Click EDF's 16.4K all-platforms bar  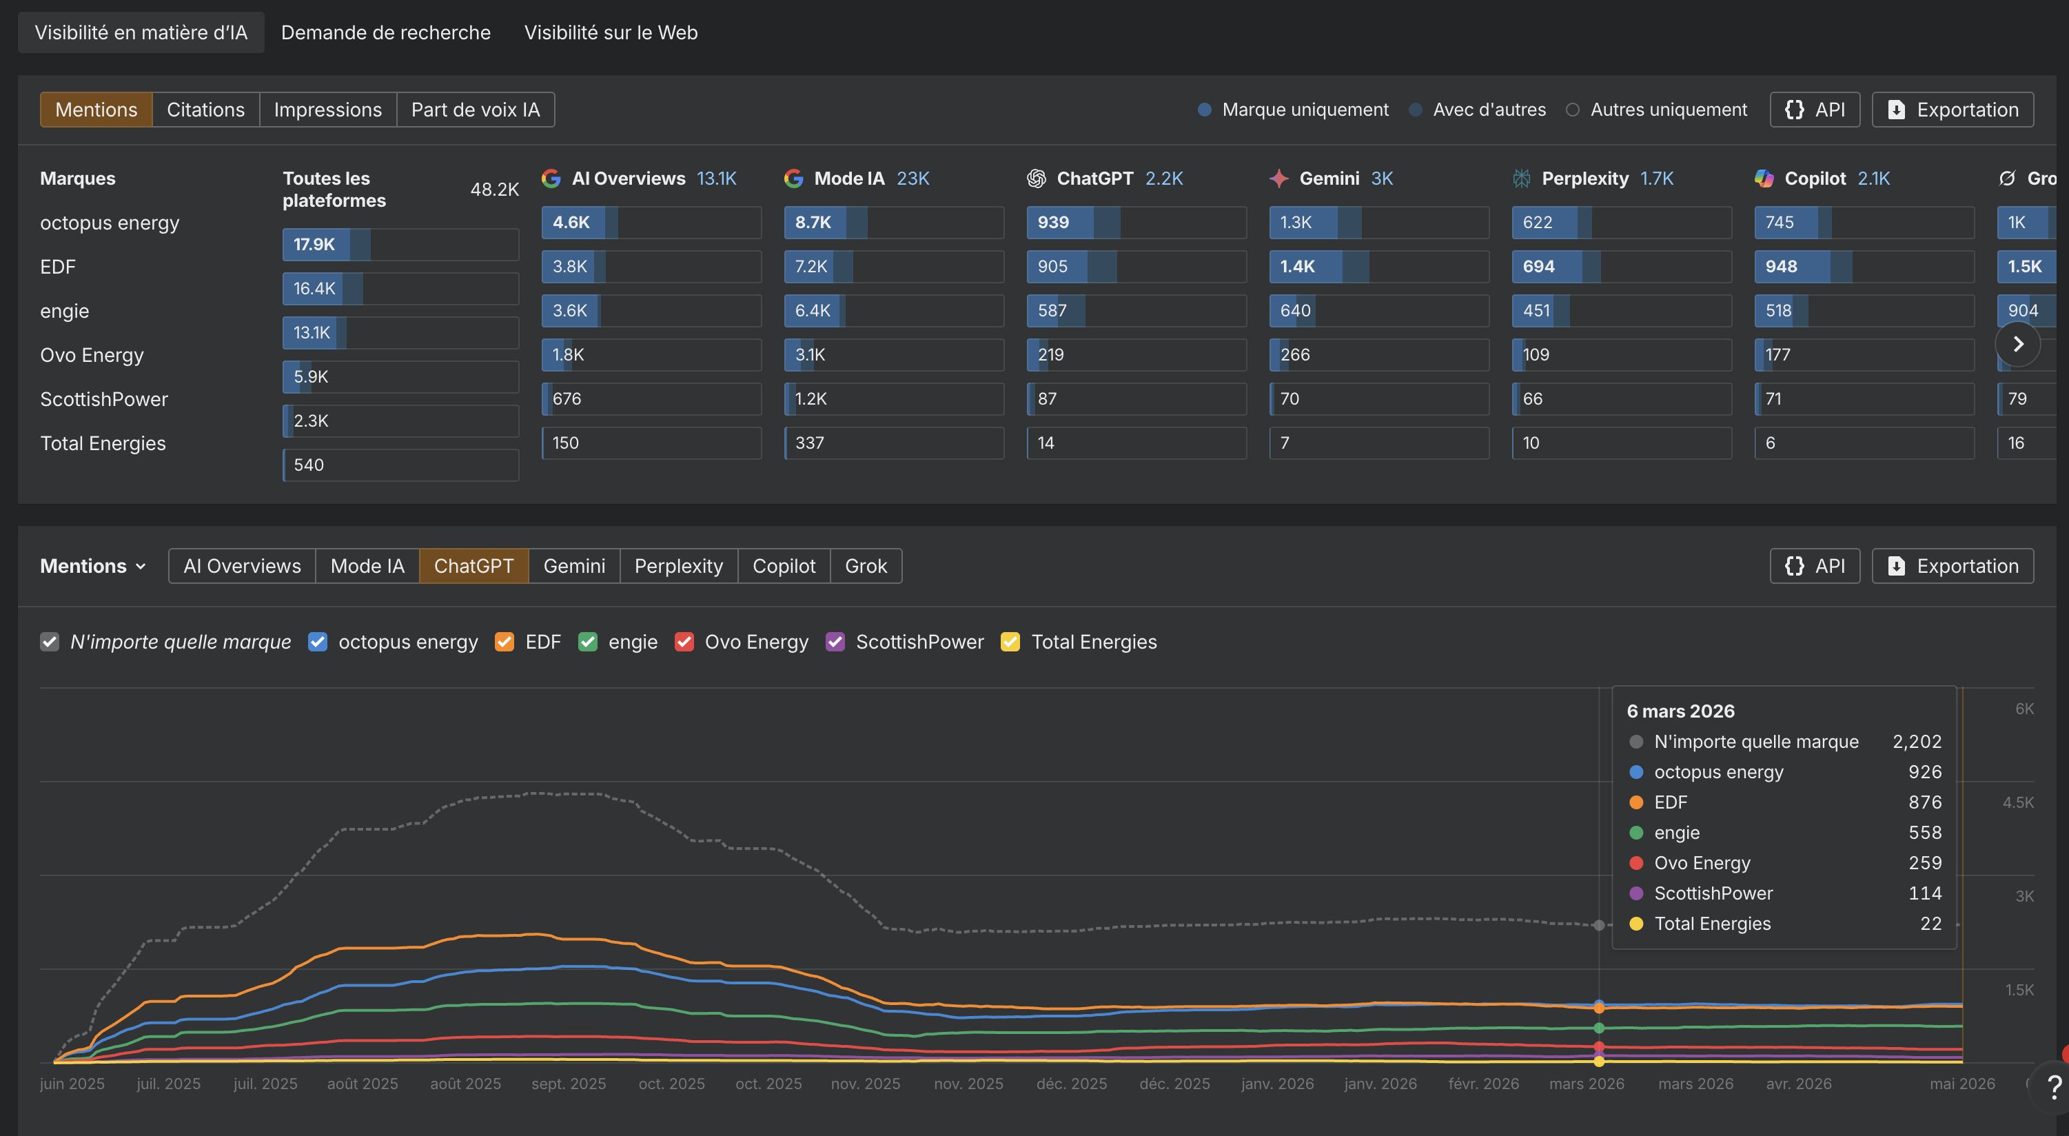click(401, 288)
